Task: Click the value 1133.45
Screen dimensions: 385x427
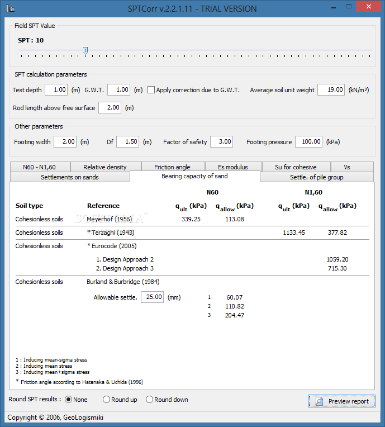Action: pos(294,233)
